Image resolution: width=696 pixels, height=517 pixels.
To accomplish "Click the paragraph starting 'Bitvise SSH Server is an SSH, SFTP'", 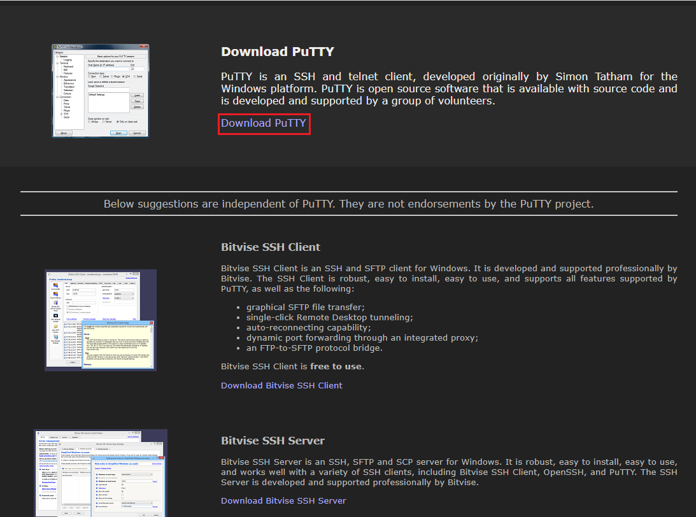I will (449, 472).
